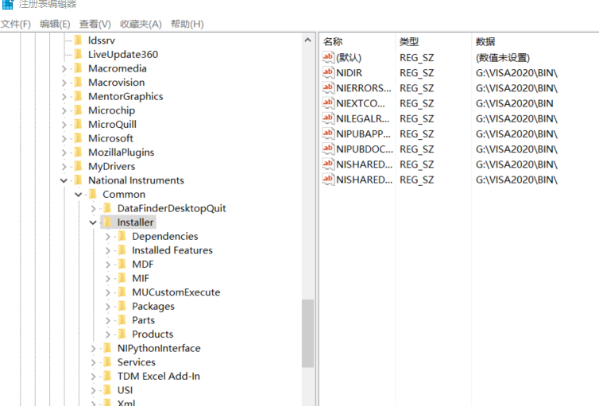Select the Microsoft key label
The image size is (599, 406).
[110, 138]
